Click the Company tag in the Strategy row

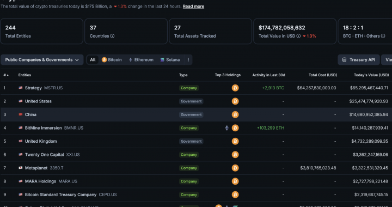coord(189,88)
